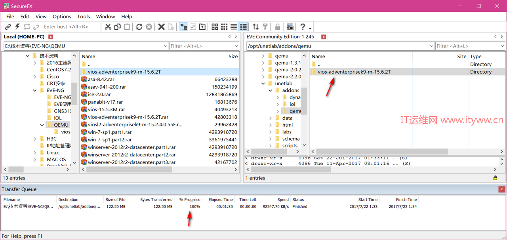
Task: Select the IOL folder in local tree
Action: click(58, 118)
